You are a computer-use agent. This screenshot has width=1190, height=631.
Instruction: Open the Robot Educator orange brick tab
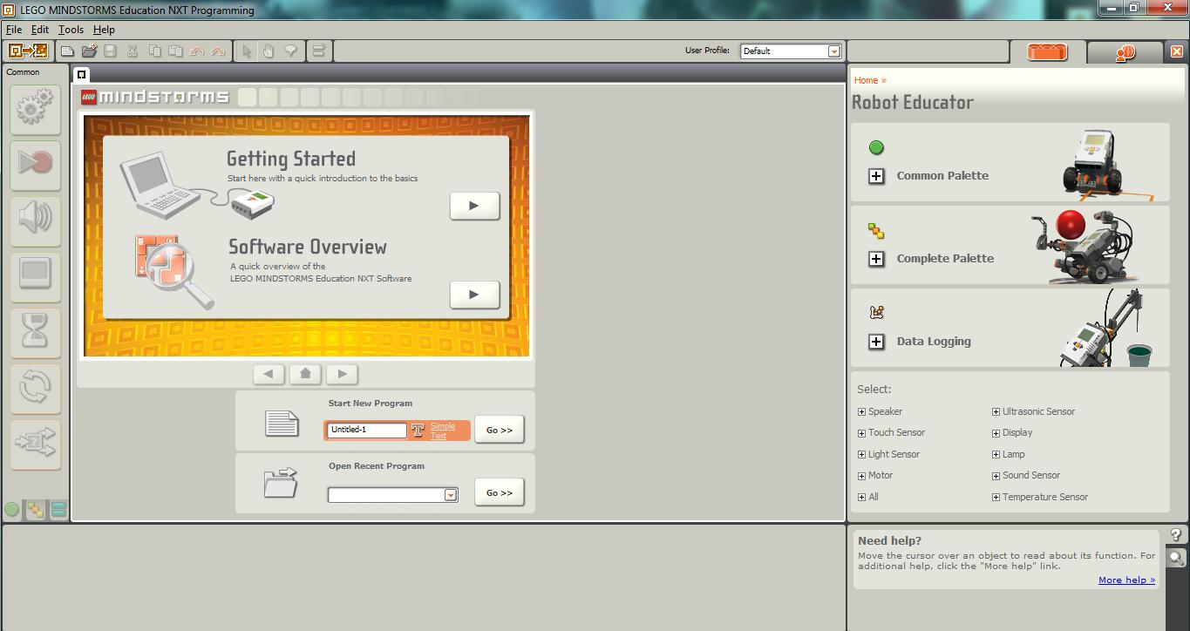point(1047,52)
